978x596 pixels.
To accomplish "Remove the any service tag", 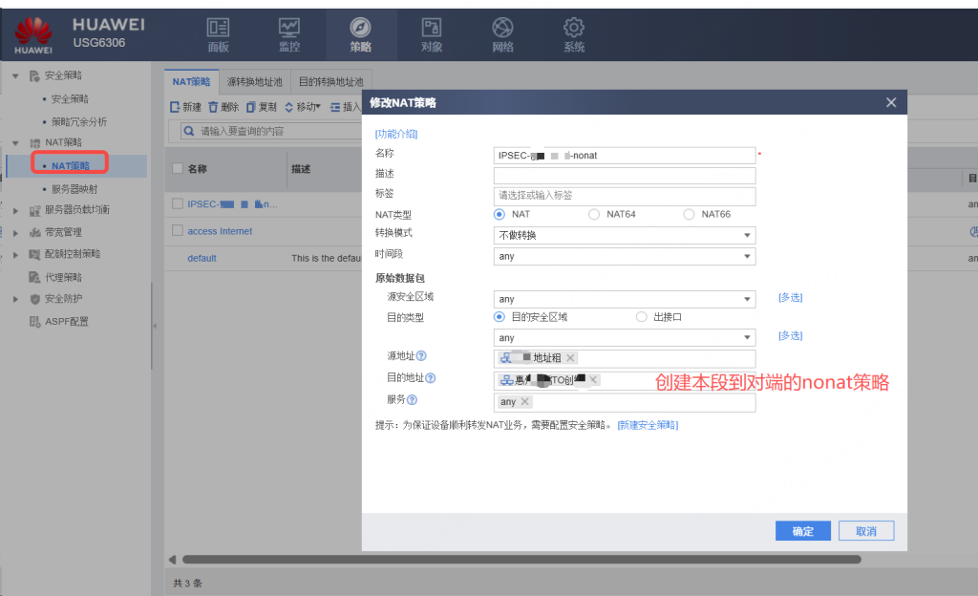I will [525, 402].
